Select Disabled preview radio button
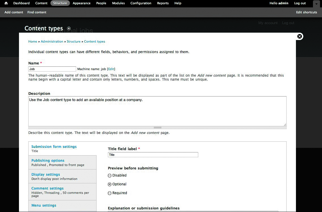The width and height of the screenshot is (322, 212). [x=110, y=176]
